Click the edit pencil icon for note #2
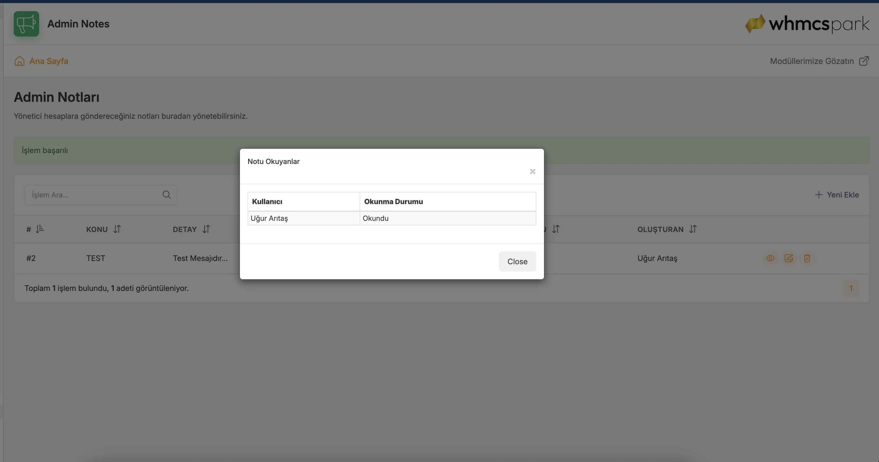 click(x=789, y=258)
